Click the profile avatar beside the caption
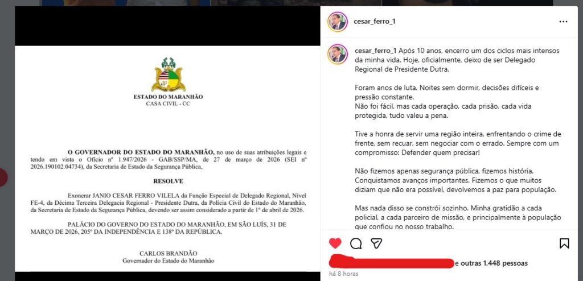583x281 pixels. point(337,54)
